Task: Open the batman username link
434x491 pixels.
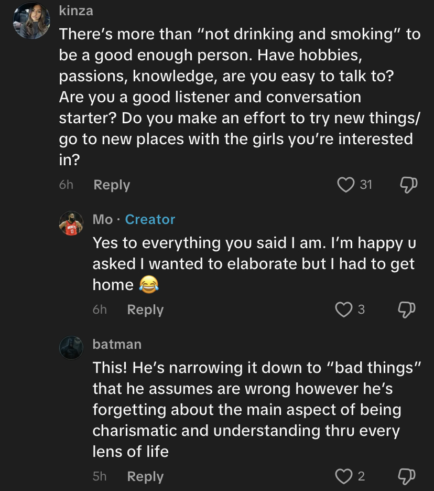Action: click(x=117, y=344)
